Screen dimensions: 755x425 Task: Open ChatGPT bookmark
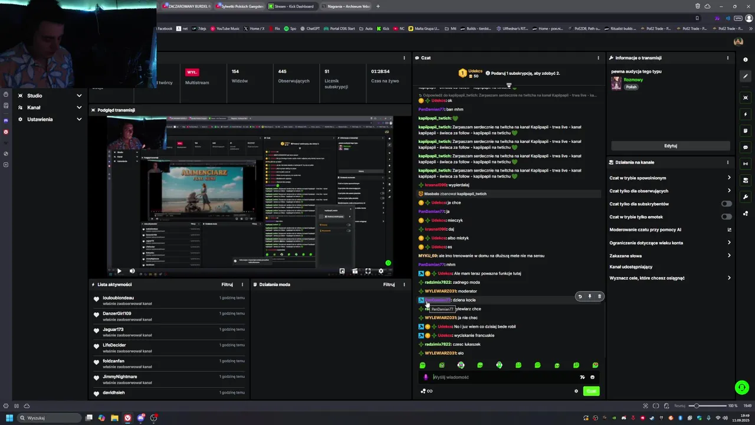pyautogui.click(x=310, y=28)
